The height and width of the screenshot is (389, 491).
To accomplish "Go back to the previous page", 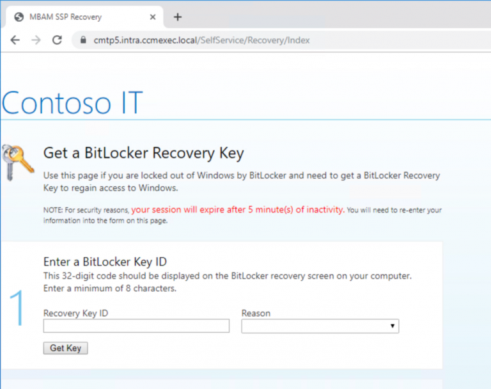I will click(15, 40).
